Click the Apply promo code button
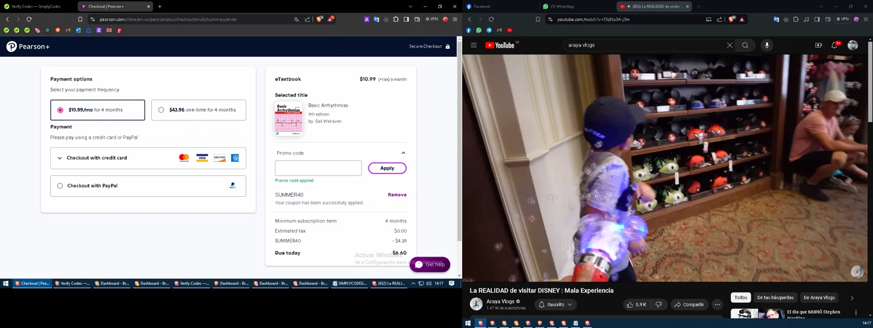 [387, 168]
